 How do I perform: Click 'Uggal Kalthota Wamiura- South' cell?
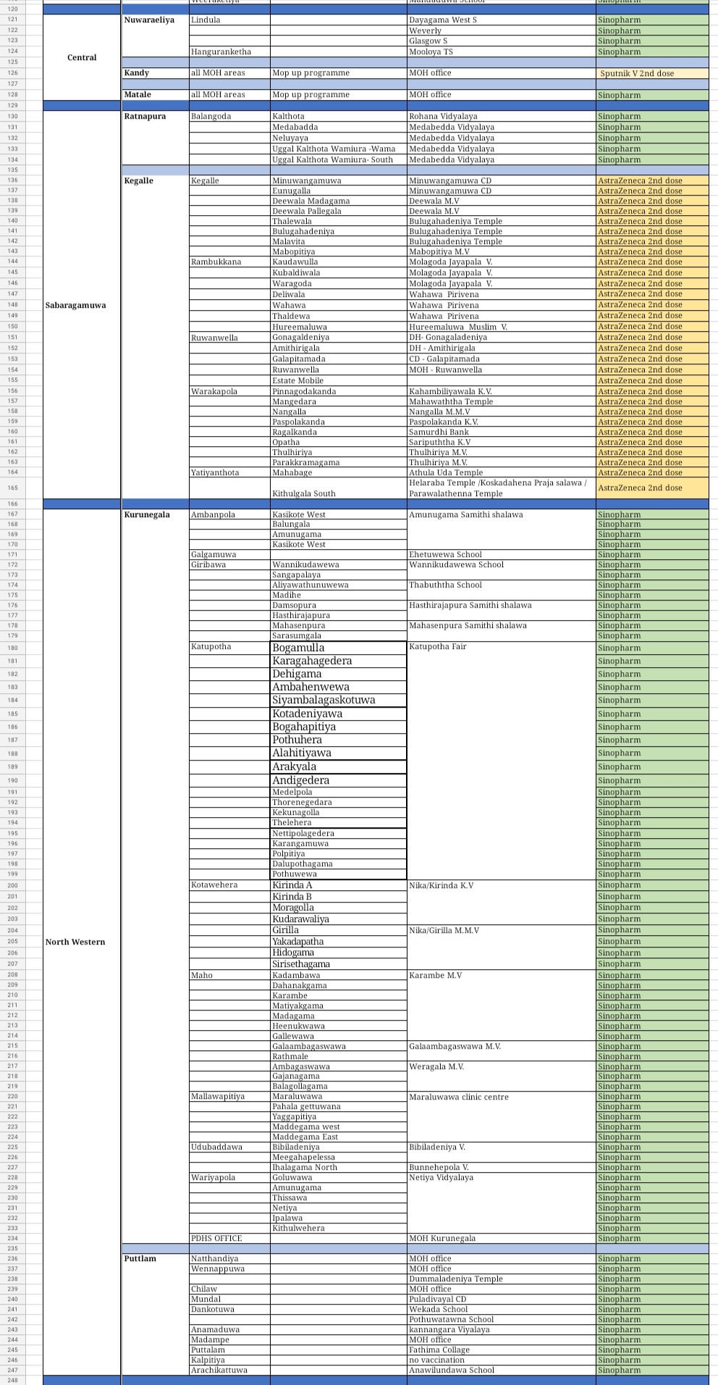tap(339, 159)
